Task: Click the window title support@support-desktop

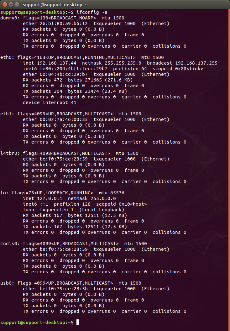Action: pyautogui.click(x=55, y=5)
